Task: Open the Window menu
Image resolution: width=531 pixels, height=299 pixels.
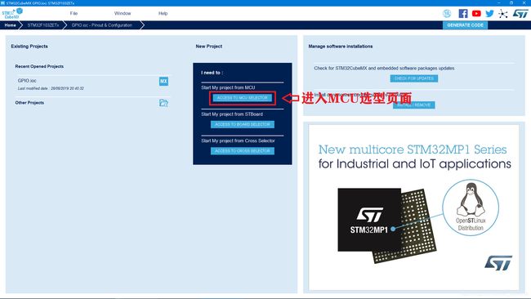Action: coord(123,14)
